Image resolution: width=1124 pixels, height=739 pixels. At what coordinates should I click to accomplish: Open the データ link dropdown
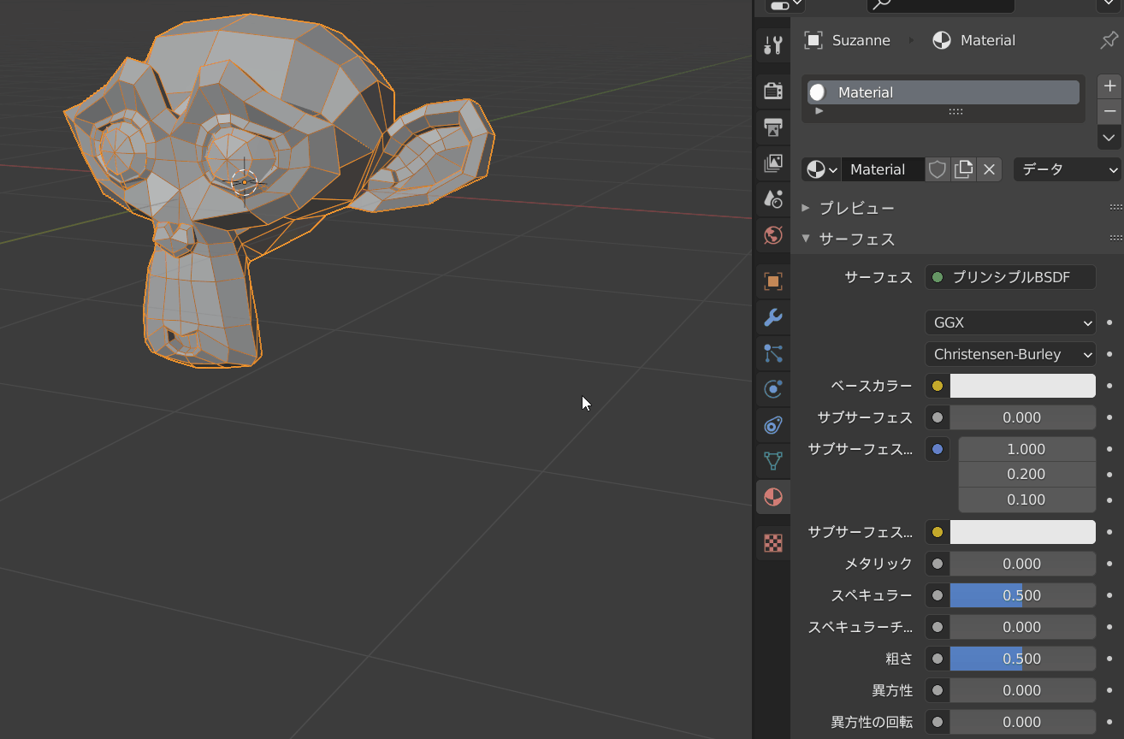pos(1068,169)
